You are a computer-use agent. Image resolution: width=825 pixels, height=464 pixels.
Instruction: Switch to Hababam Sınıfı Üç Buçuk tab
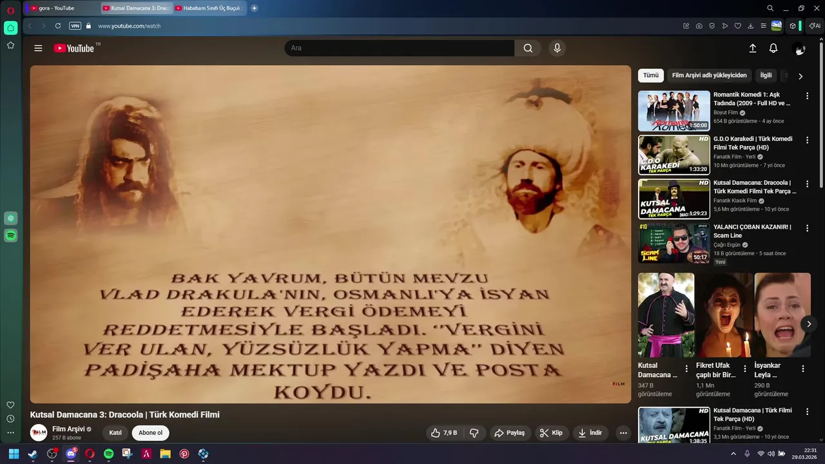(209, 8)
